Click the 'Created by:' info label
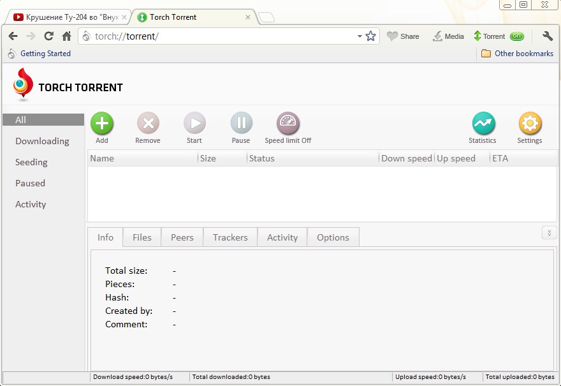 128,311
